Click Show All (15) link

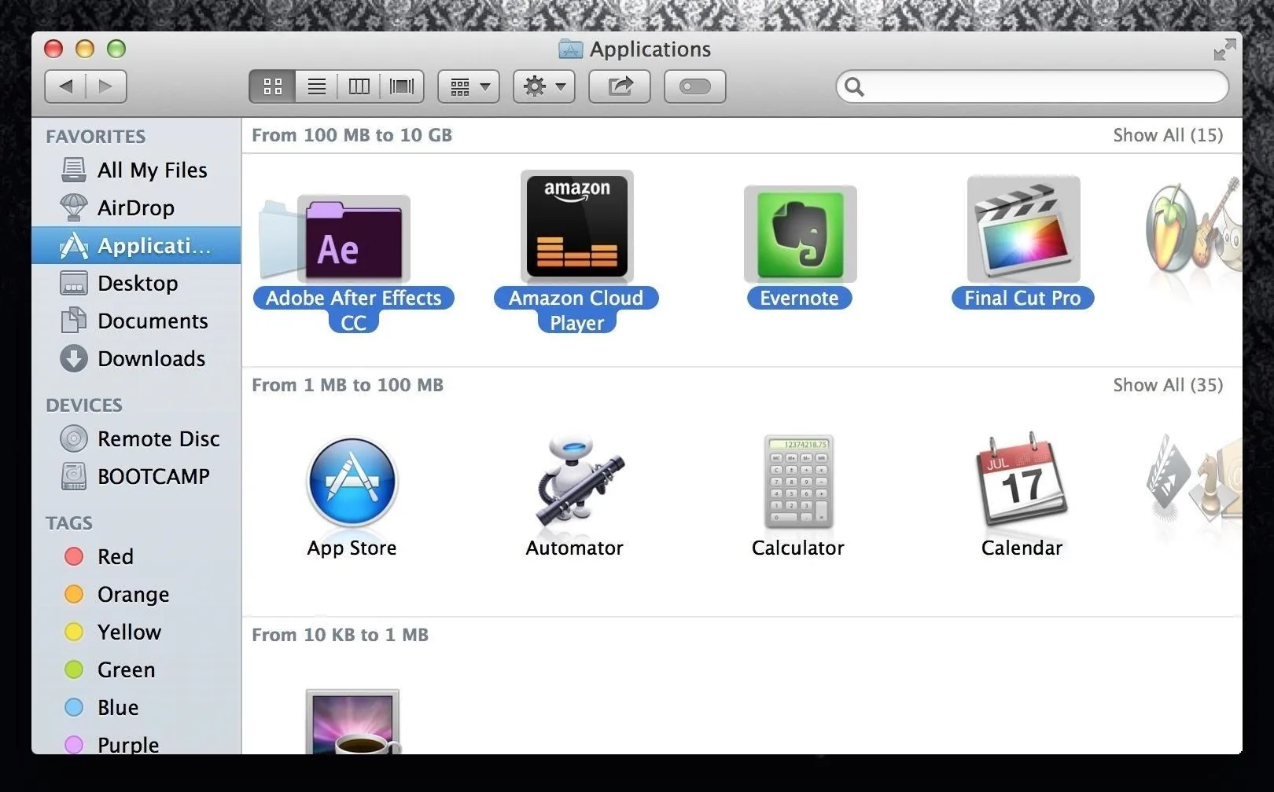pos(1168,135)
